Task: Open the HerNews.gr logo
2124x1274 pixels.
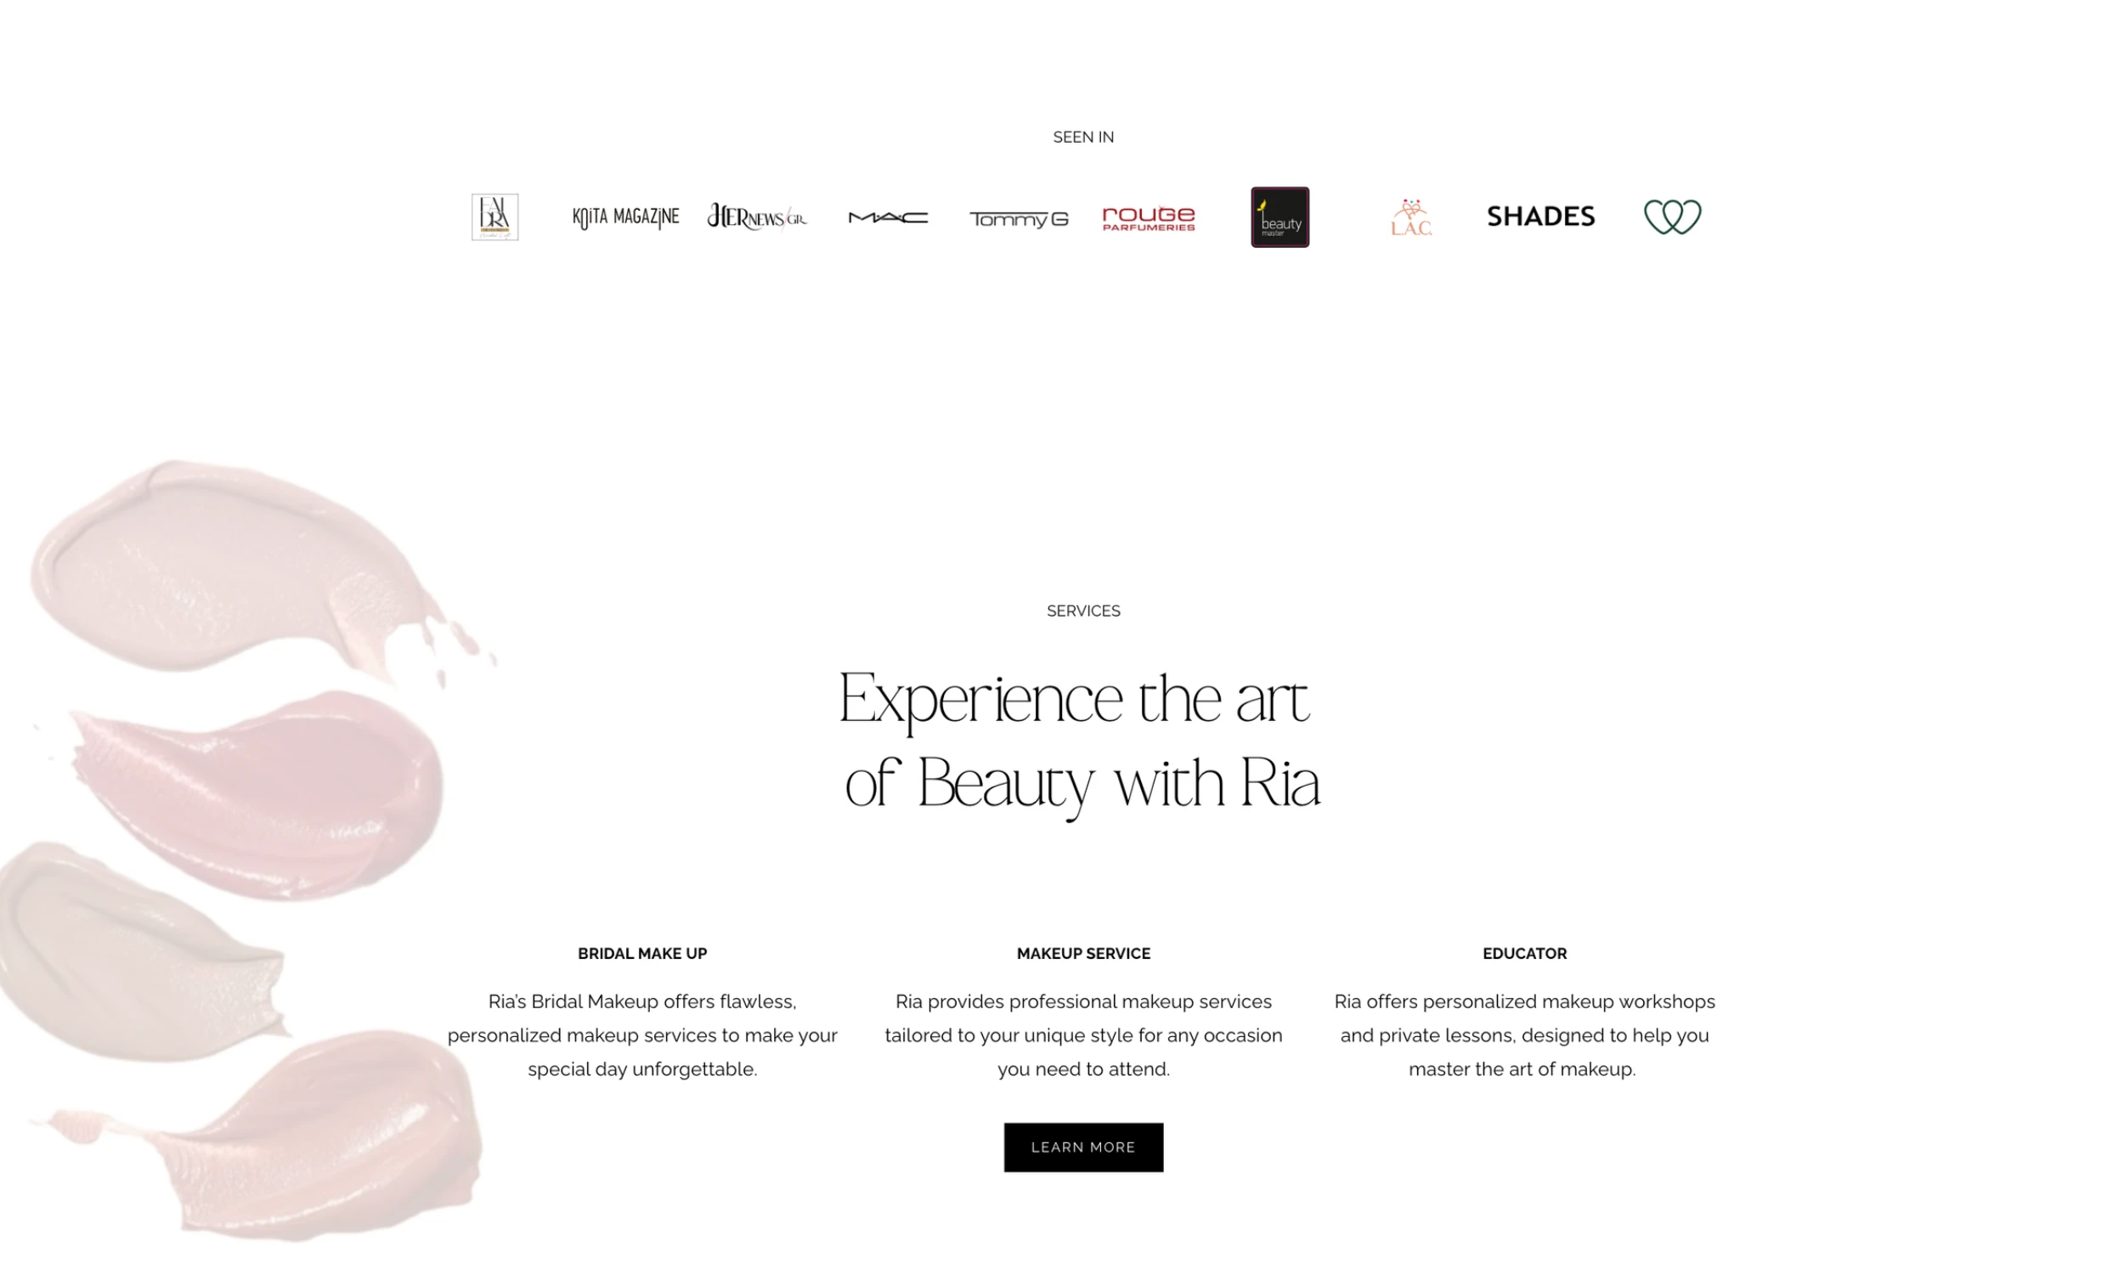Action: [x=756, y=217]
